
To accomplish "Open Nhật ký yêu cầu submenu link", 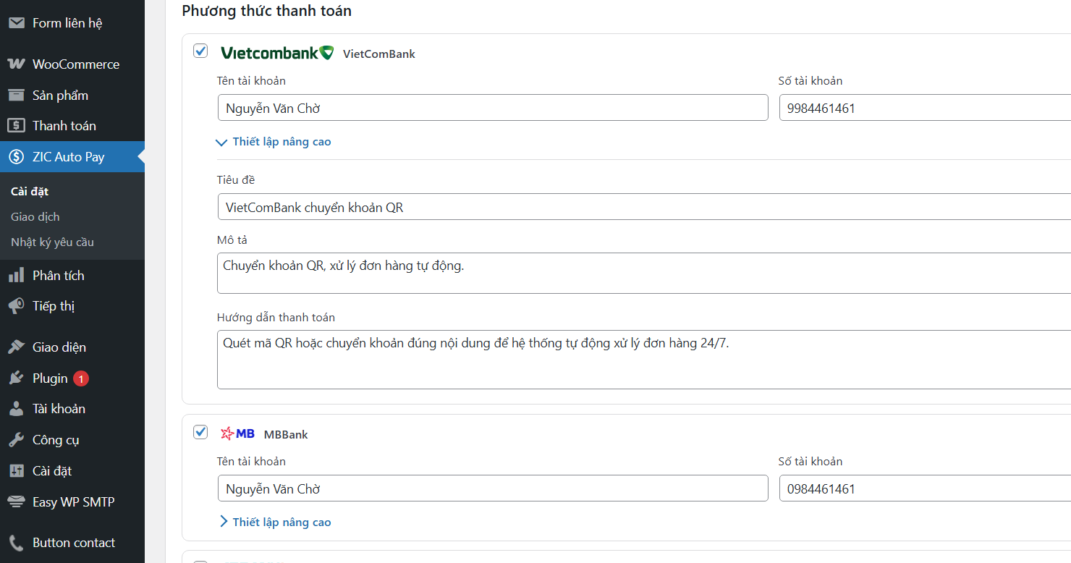I will (x=53, y=242).
